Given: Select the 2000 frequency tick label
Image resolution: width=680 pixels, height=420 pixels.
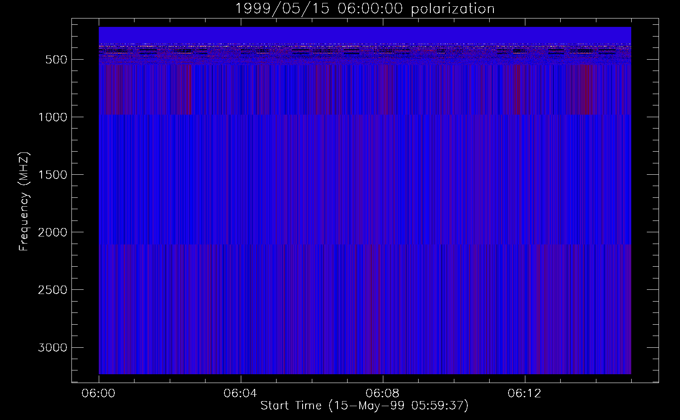Looking at the screenshot, I should point(53,232).
